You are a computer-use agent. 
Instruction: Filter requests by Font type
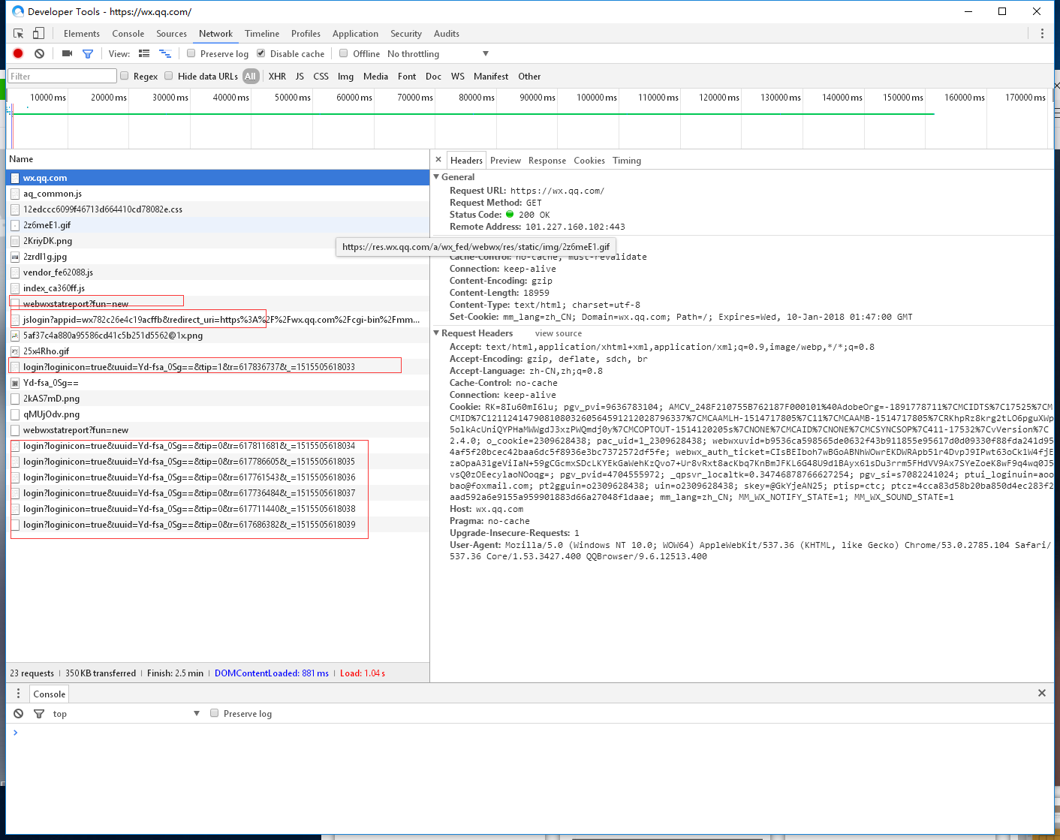pyautogui.click(x=407, y=77)
